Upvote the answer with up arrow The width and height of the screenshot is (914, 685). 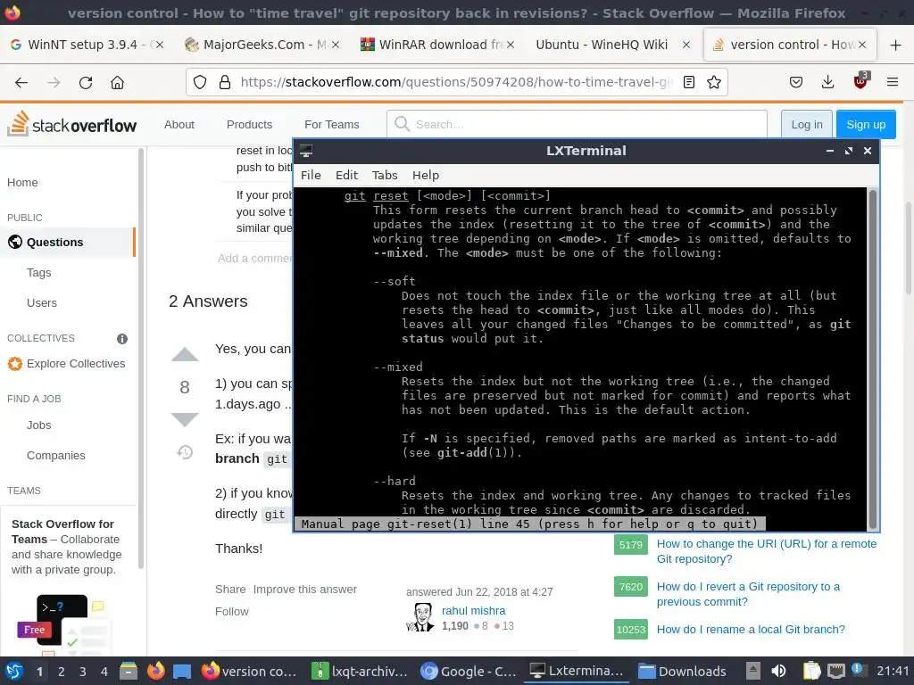click(185, 354)
